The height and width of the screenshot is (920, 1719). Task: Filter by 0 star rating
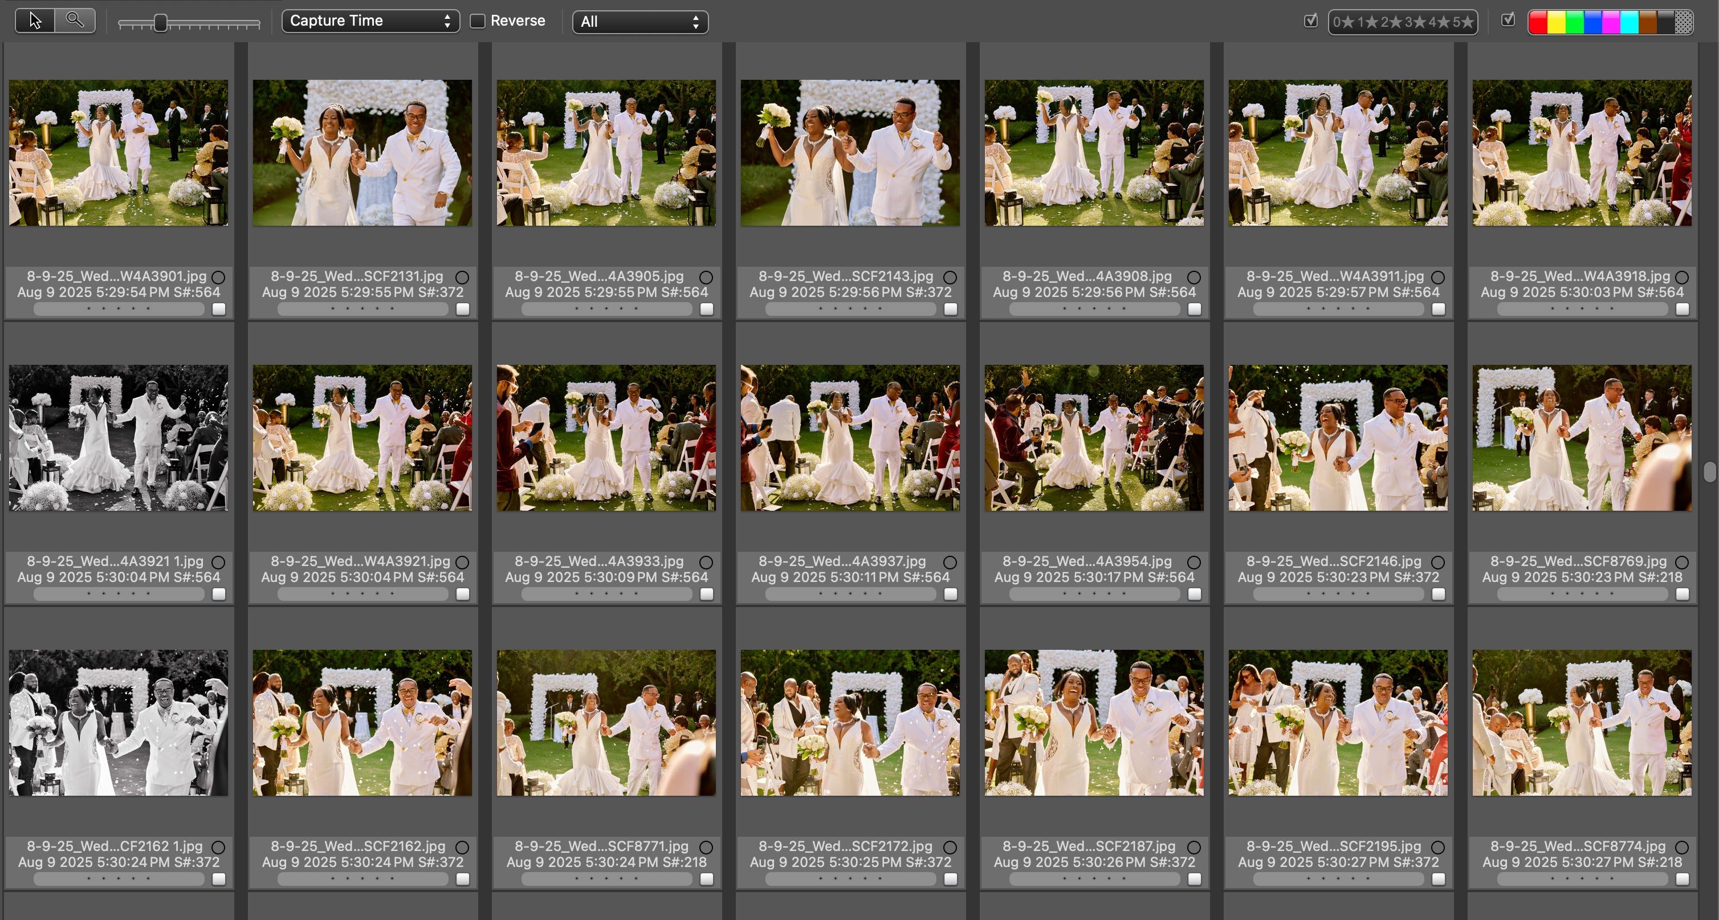click(1343, 22)
